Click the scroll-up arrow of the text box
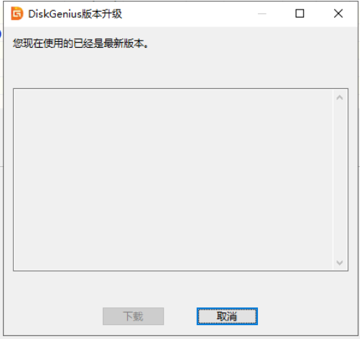 pyautogui.click(x=339, y=98)
